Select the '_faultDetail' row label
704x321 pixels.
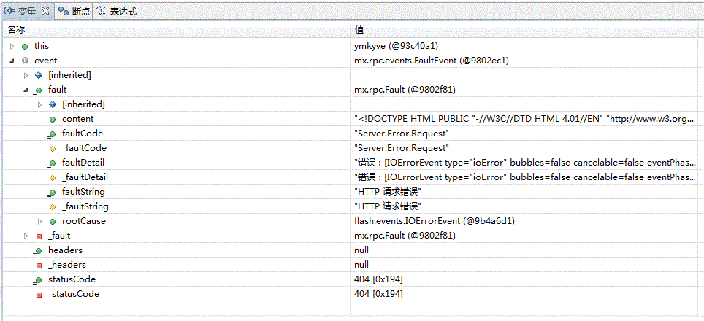pyautogui.click(x=85, y=177)
